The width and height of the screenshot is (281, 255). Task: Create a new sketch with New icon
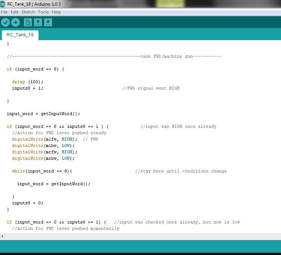(28, 22)
